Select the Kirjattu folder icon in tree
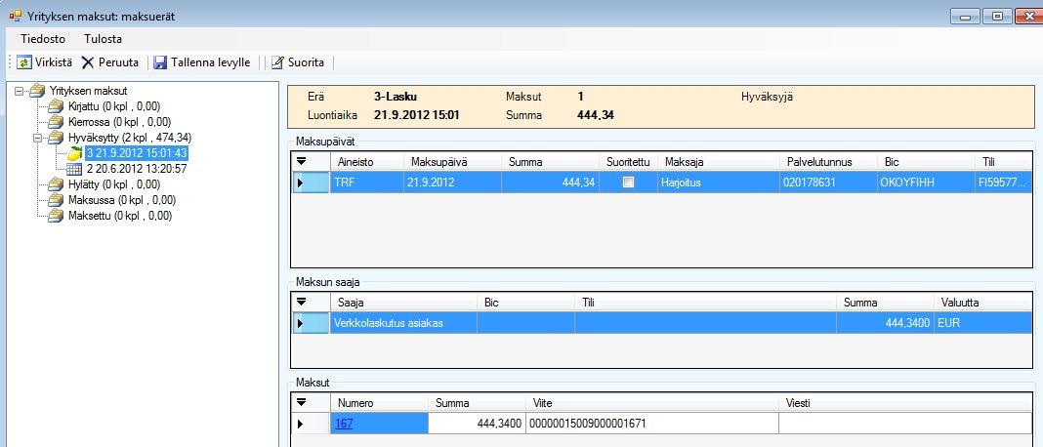The image size is (1043, 447). click(58, 106)
